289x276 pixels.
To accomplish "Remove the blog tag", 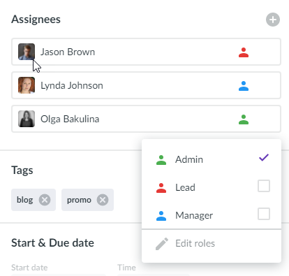I will (x=45, y=200).
